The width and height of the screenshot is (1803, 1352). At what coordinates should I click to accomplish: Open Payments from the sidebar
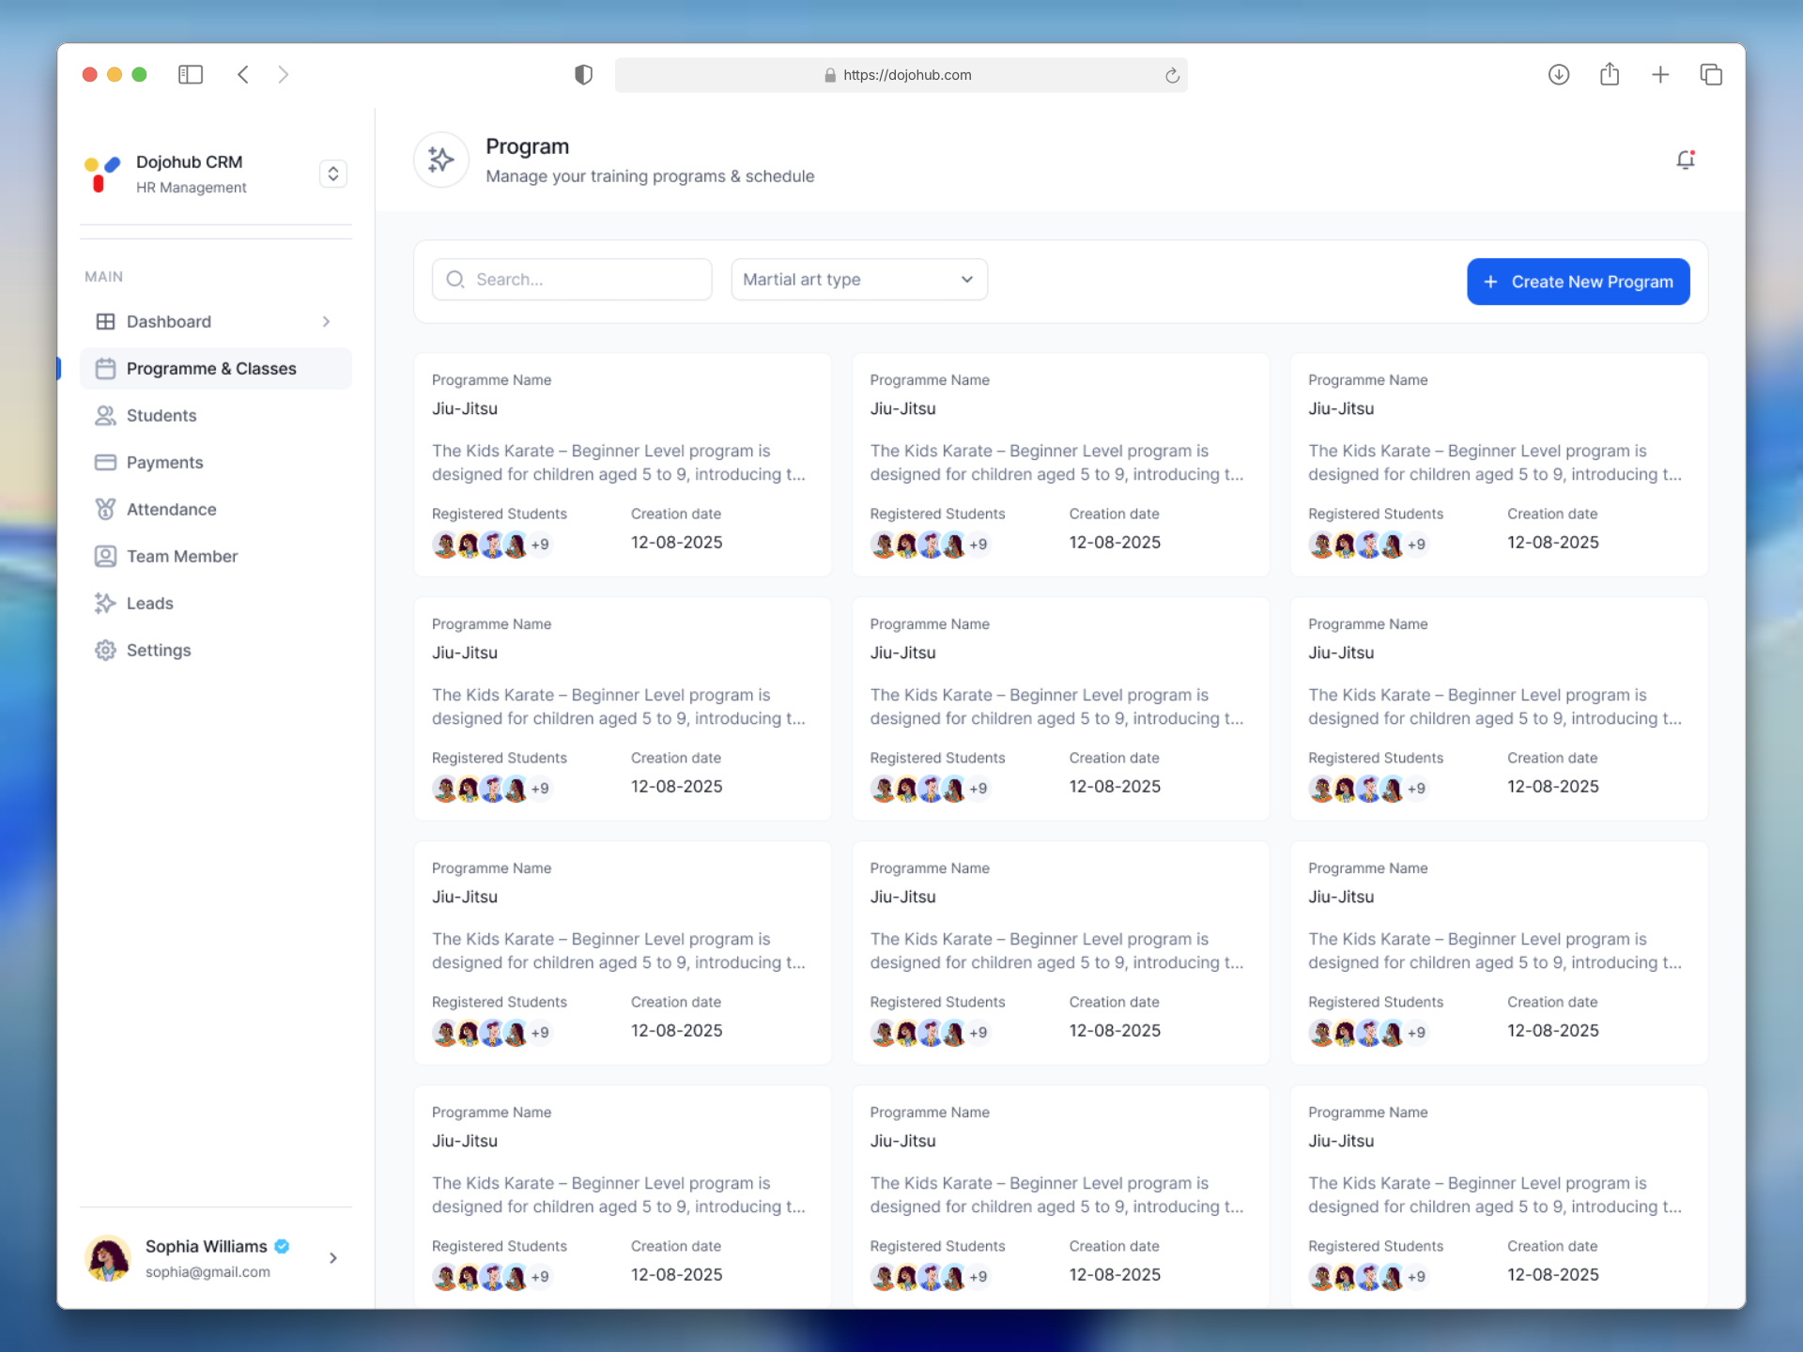click(164, 463)
